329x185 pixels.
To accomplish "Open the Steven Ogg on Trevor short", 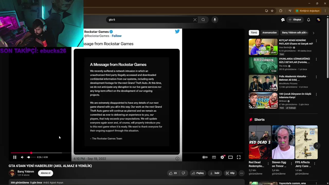I will coord(283,142).
